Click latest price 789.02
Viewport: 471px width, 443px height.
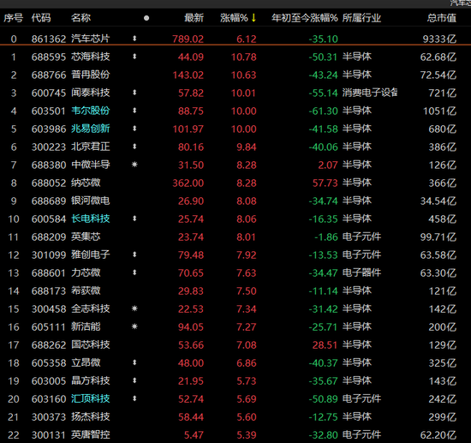click(188, 39)
